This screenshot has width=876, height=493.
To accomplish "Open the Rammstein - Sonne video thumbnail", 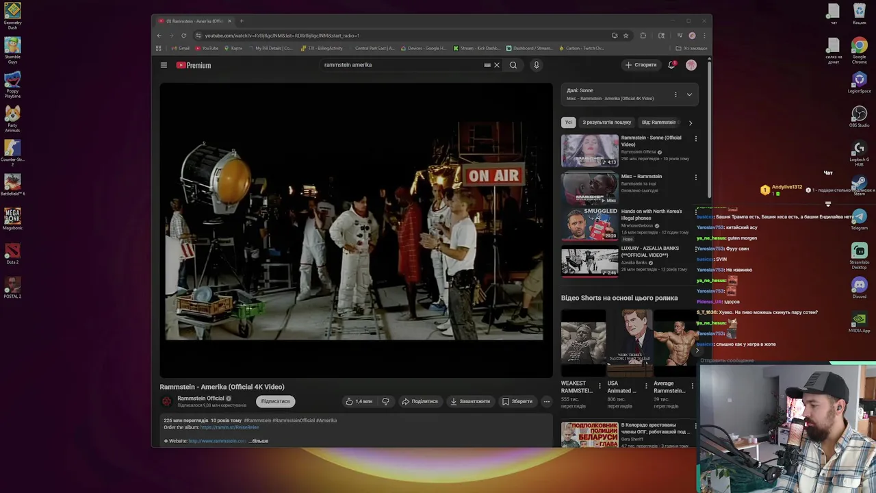I will pyautogui.click(x=589, y=151).
